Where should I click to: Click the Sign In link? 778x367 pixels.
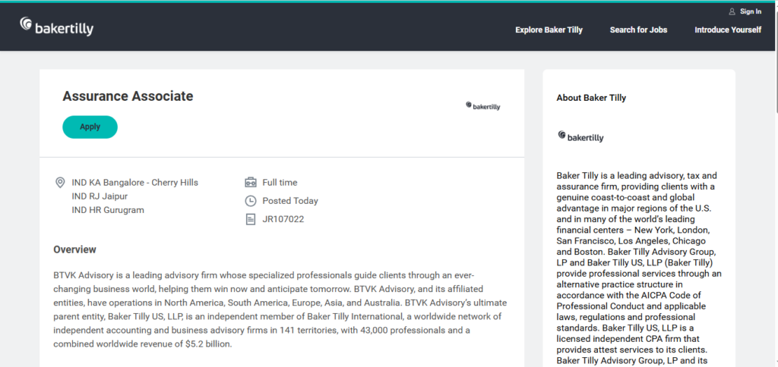750,11
